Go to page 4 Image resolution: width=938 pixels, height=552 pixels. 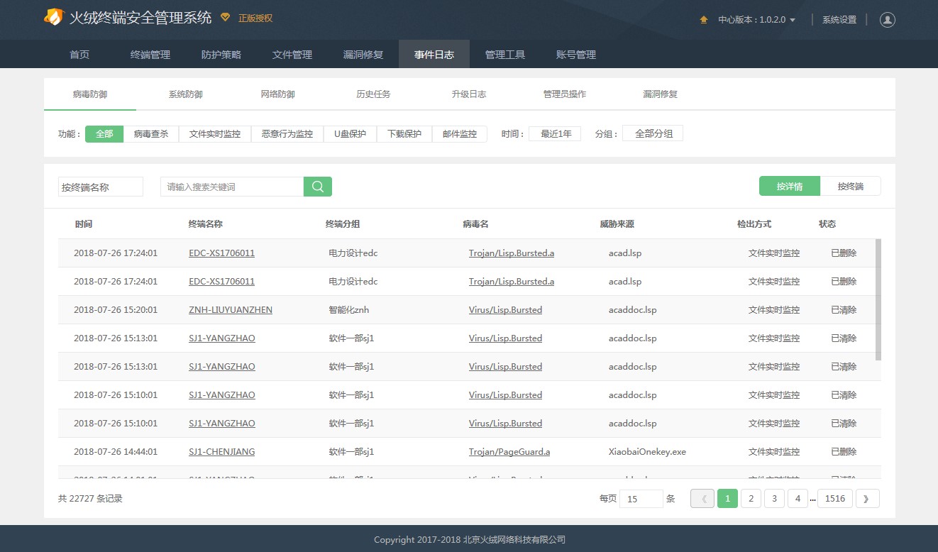(798, 499)
